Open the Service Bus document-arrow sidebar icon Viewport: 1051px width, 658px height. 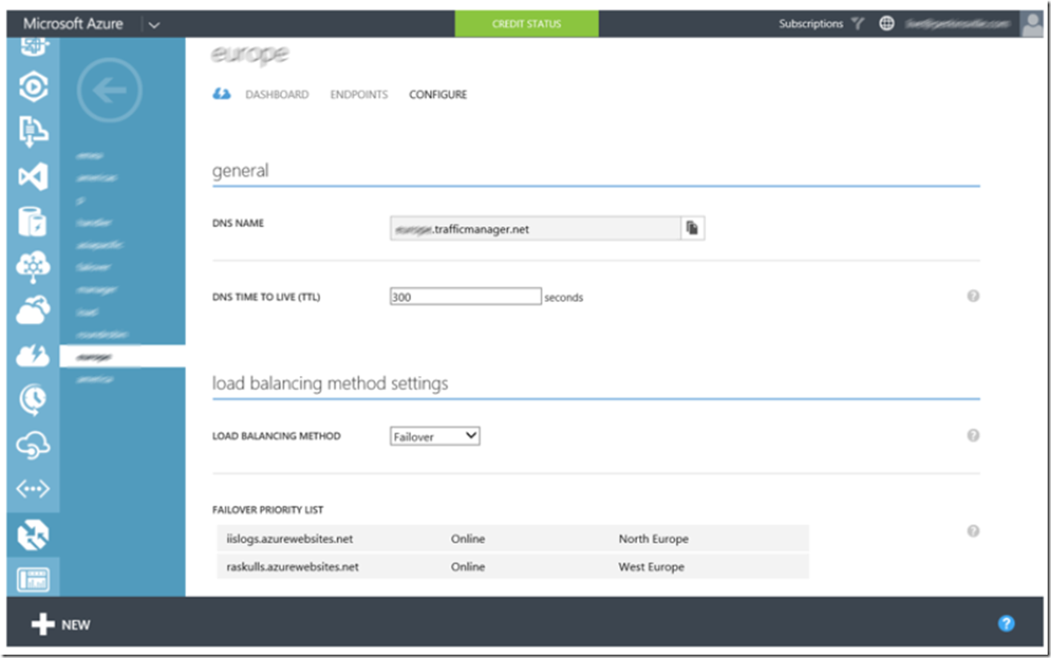pos(33,131)
